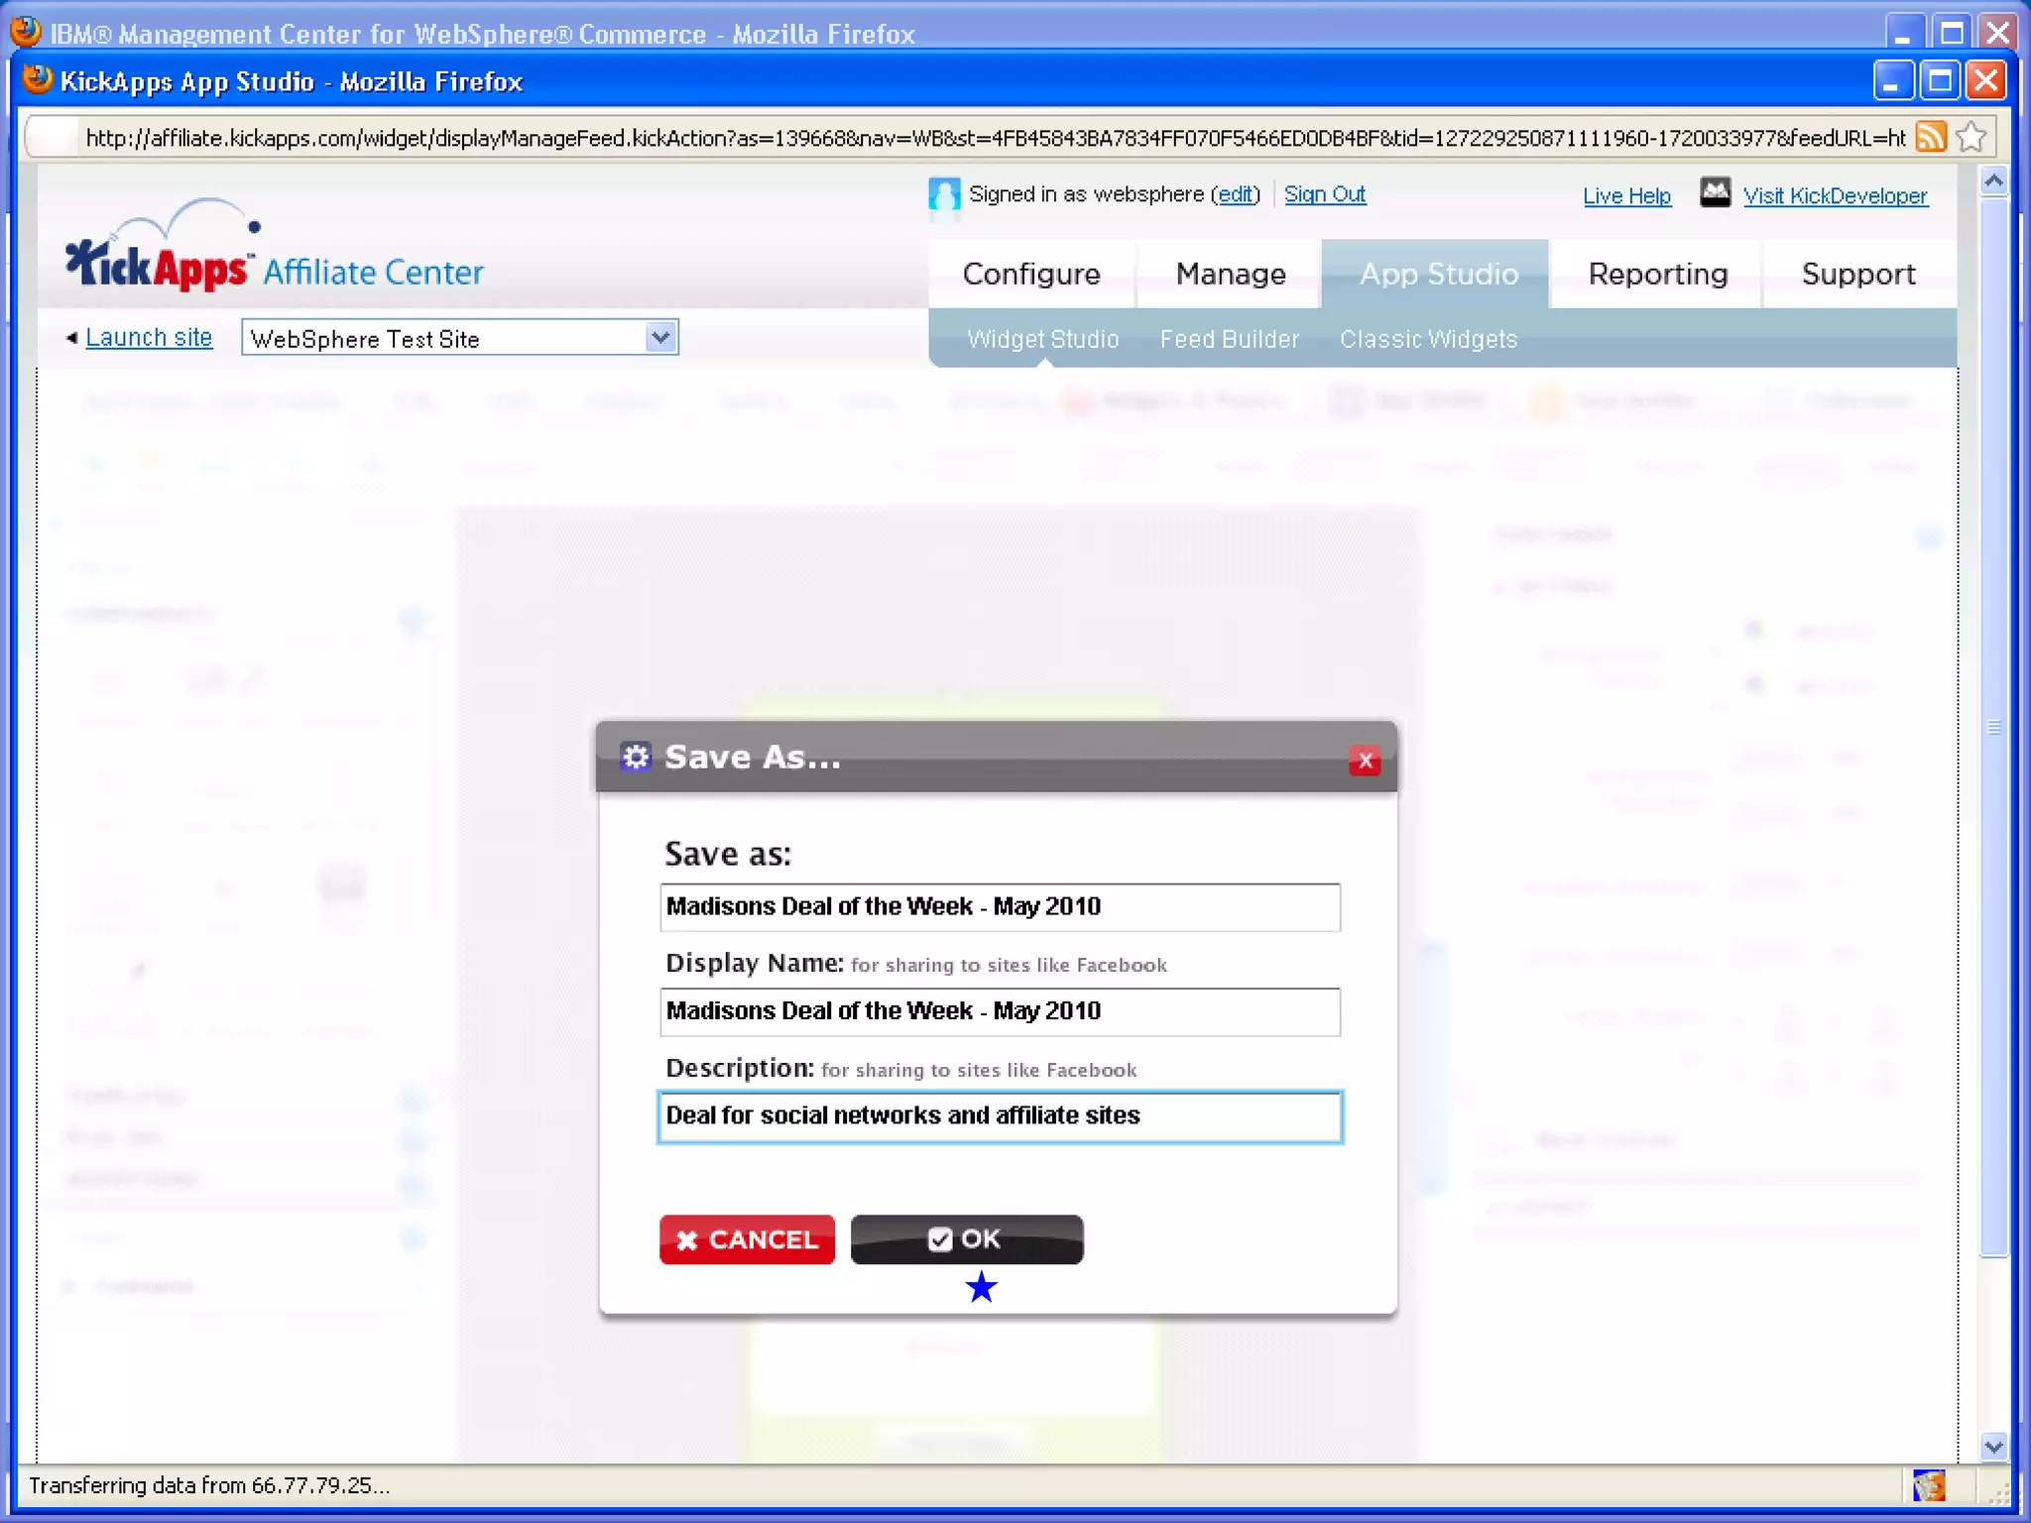This screenshot has height=1523, width=2031.
Task: Close the Save As dialog with red X
Action: [1365, 761]
